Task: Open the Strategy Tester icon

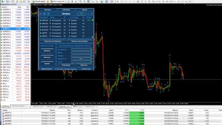Action: [x=28, y=1]
